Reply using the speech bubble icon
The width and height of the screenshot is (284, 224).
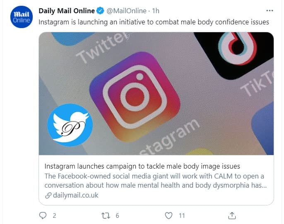[43, 215]
